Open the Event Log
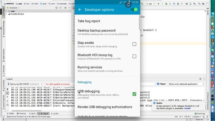Viewport: 215px width, 121px height. [x=200, y=114]
